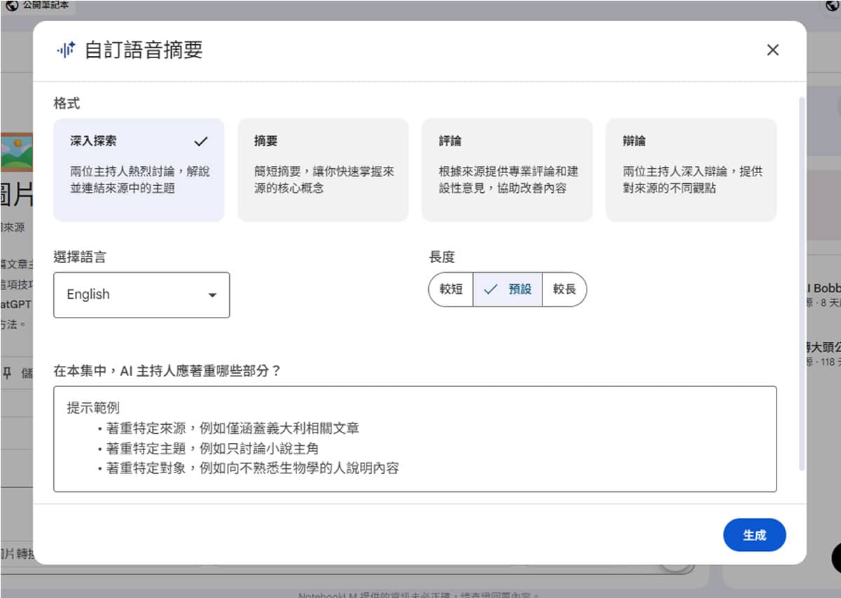
Task: Click the audio sparkle icon beside 自訂語音摘要
Action: [65, 50]
